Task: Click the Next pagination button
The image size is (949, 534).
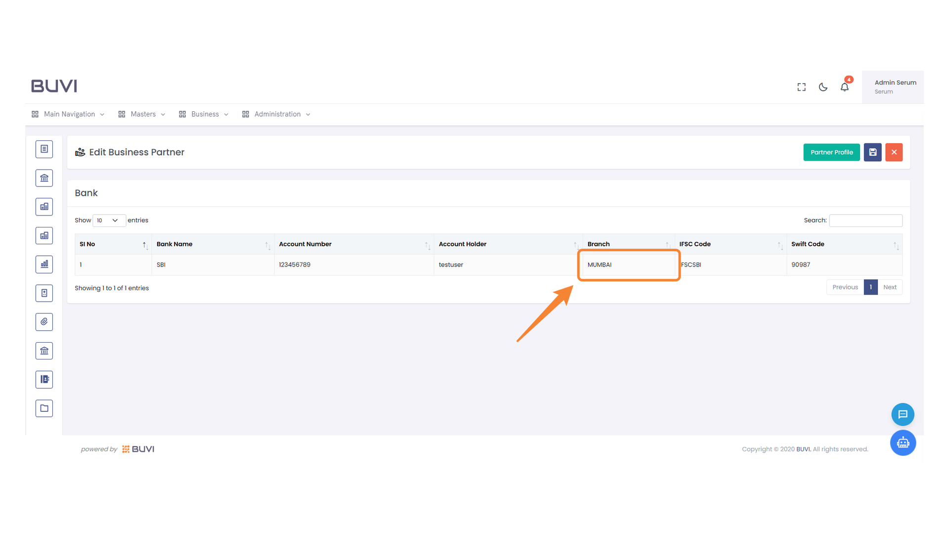Action: 890,287
